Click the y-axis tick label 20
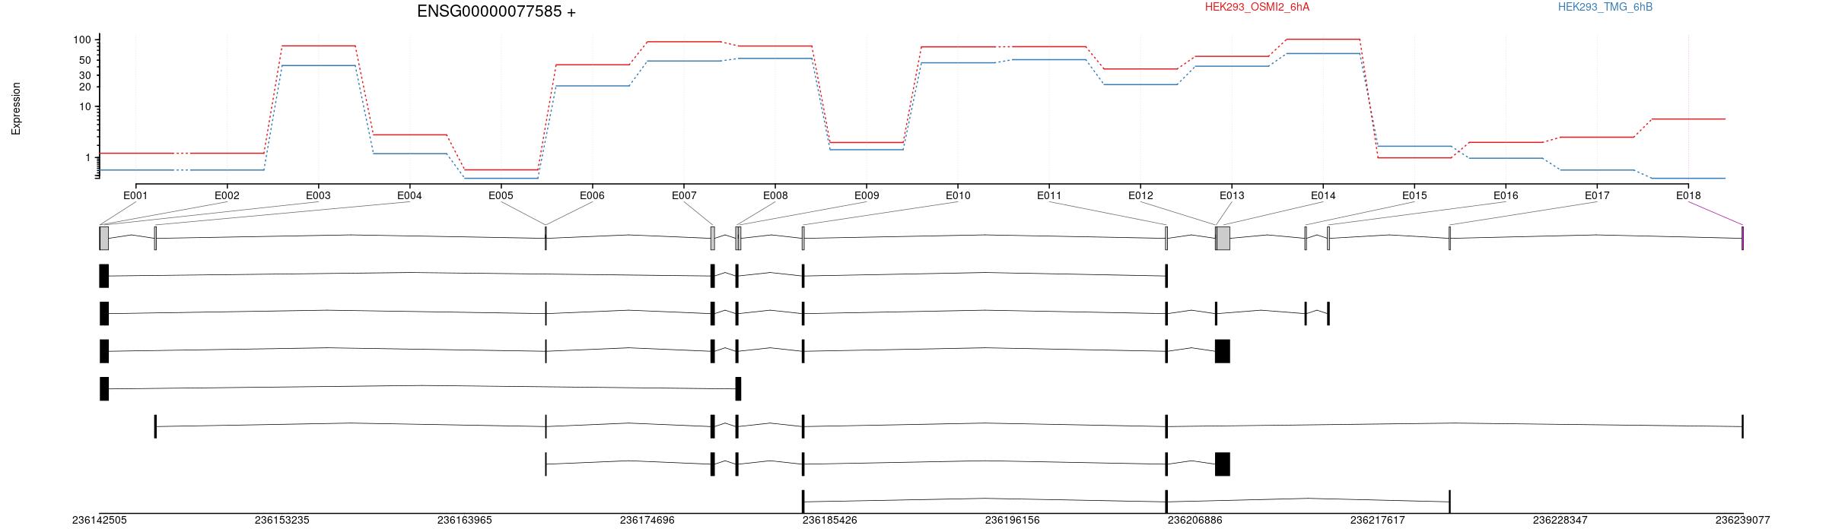The image size is (1826, 532). [x=85, y=87]
